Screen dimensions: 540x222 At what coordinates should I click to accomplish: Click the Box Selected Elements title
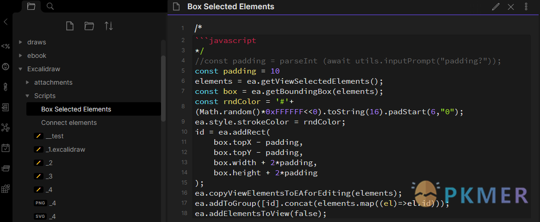(231, 6)
